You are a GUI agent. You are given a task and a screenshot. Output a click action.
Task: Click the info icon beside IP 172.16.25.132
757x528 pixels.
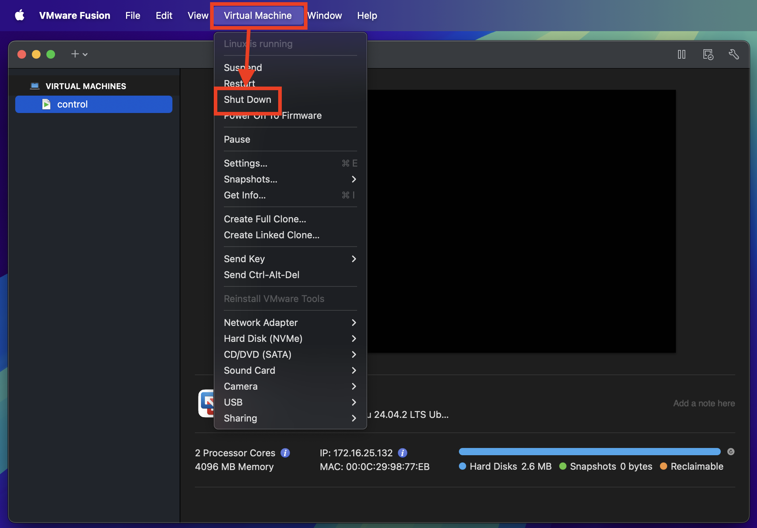click(x=402, y=453)
